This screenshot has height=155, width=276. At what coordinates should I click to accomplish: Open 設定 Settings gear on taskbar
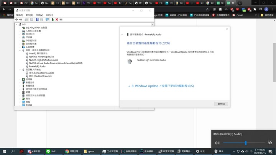pyautogui.click(x=200, y=151)
